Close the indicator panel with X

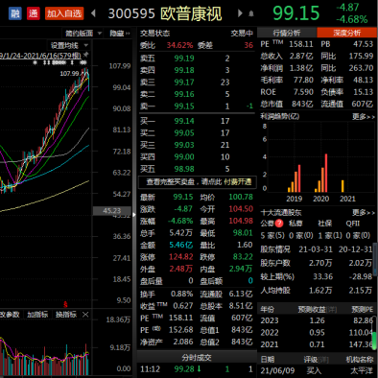tap(85, 315)
